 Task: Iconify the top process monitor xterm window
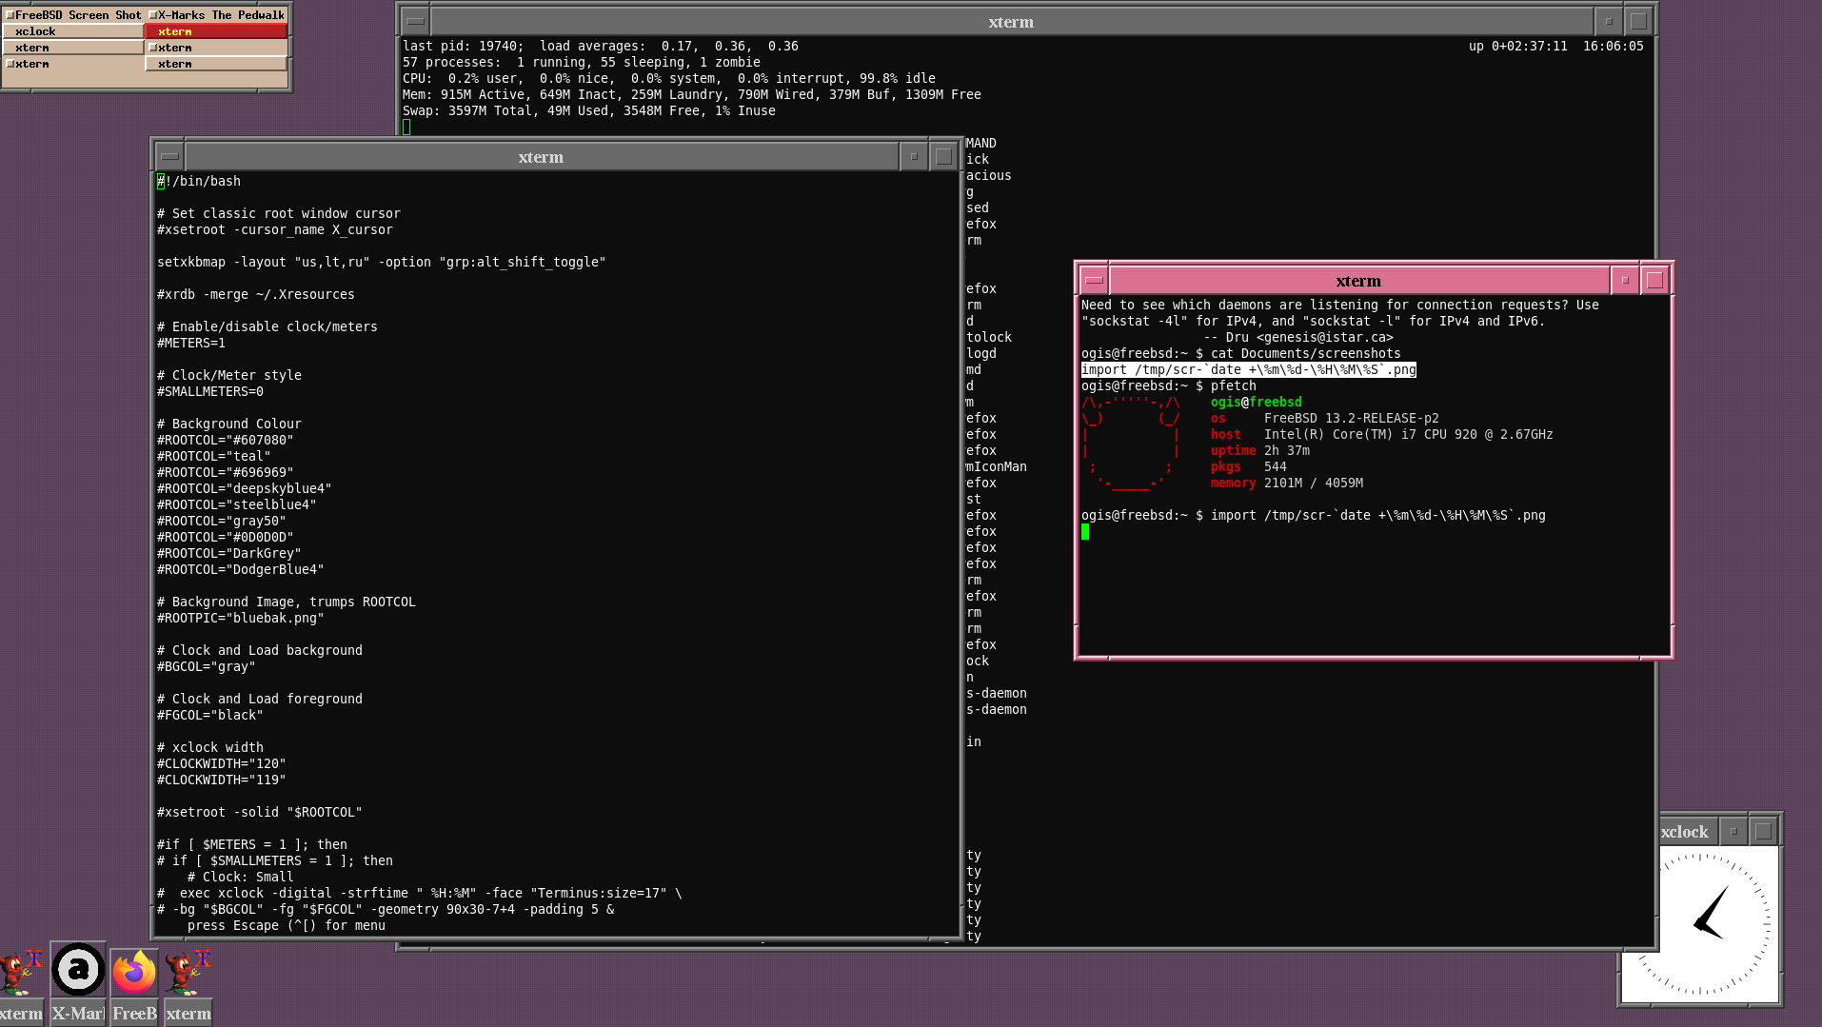pyautogui.click(x=1609, y=21)
